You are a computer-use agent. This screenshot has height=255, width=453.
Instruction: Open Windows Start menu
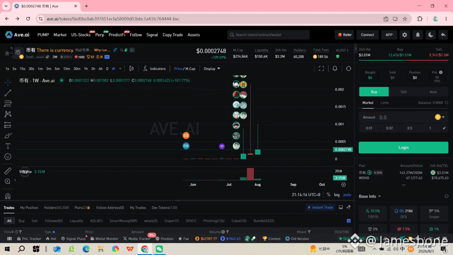point(7,248)
